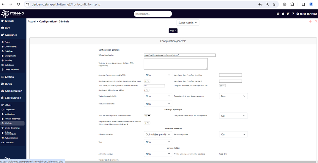The width and height of the screenshot is (318, 163).
Task: Click the Gestion list icon
Action: (x=2, y=77)
